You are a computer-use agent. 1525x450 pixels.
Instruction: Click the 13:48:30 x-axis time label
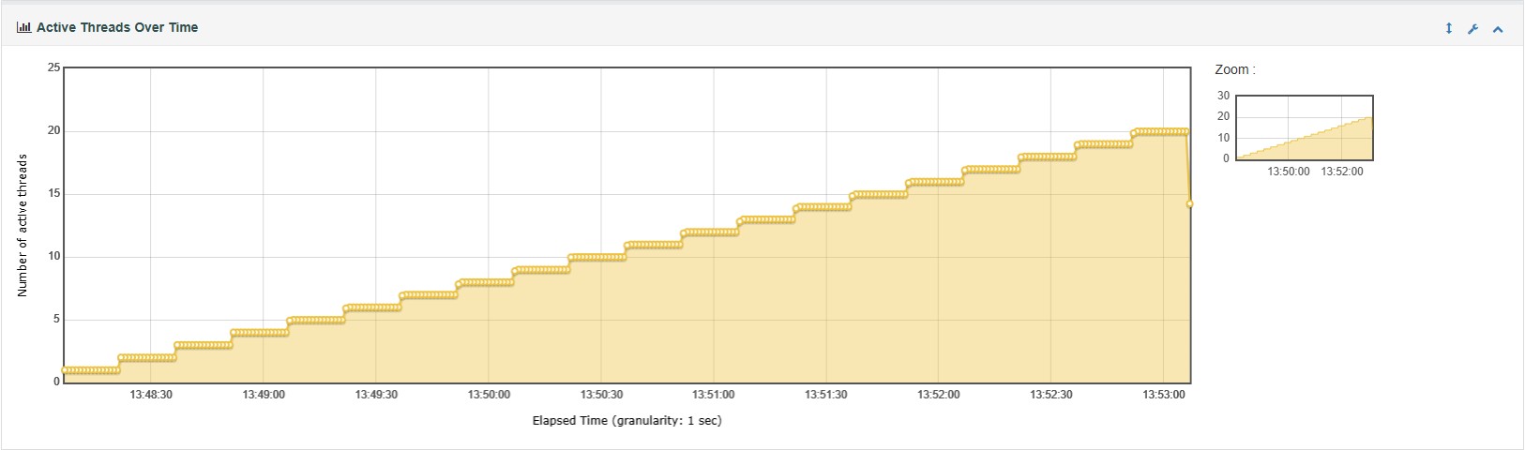pyautogui.click(x=151, y=395)
